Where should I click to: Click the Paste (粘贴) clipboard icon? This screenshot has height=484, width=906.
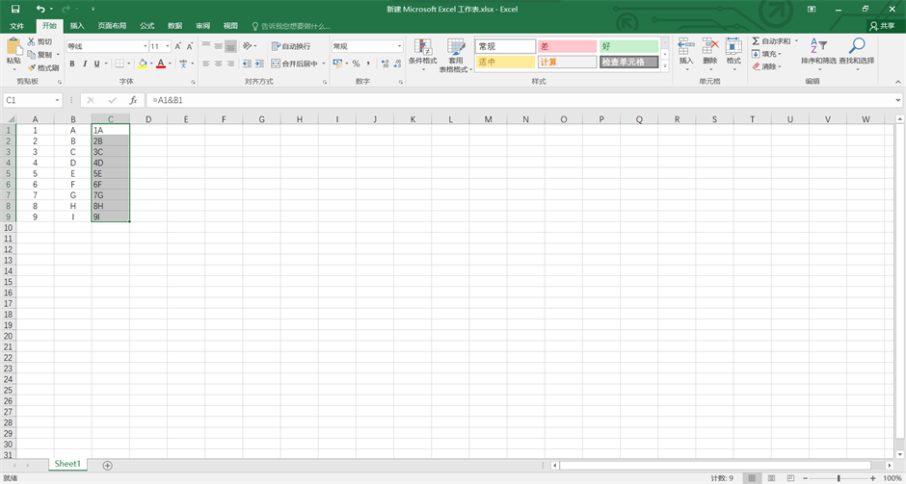pyautogui.click(x=13, y=47)
